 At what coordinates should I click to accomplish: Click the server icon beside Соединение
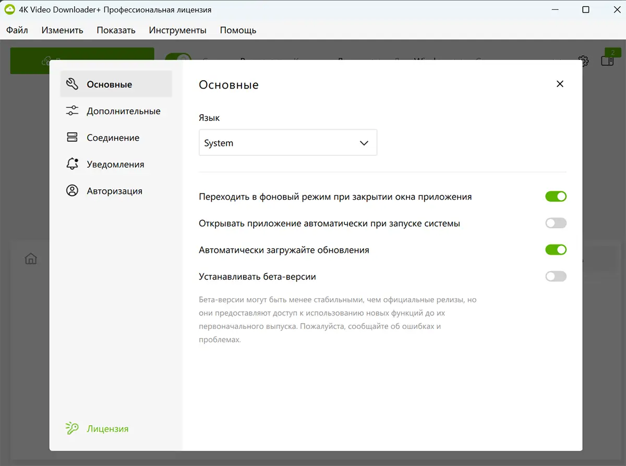[72, 138]
